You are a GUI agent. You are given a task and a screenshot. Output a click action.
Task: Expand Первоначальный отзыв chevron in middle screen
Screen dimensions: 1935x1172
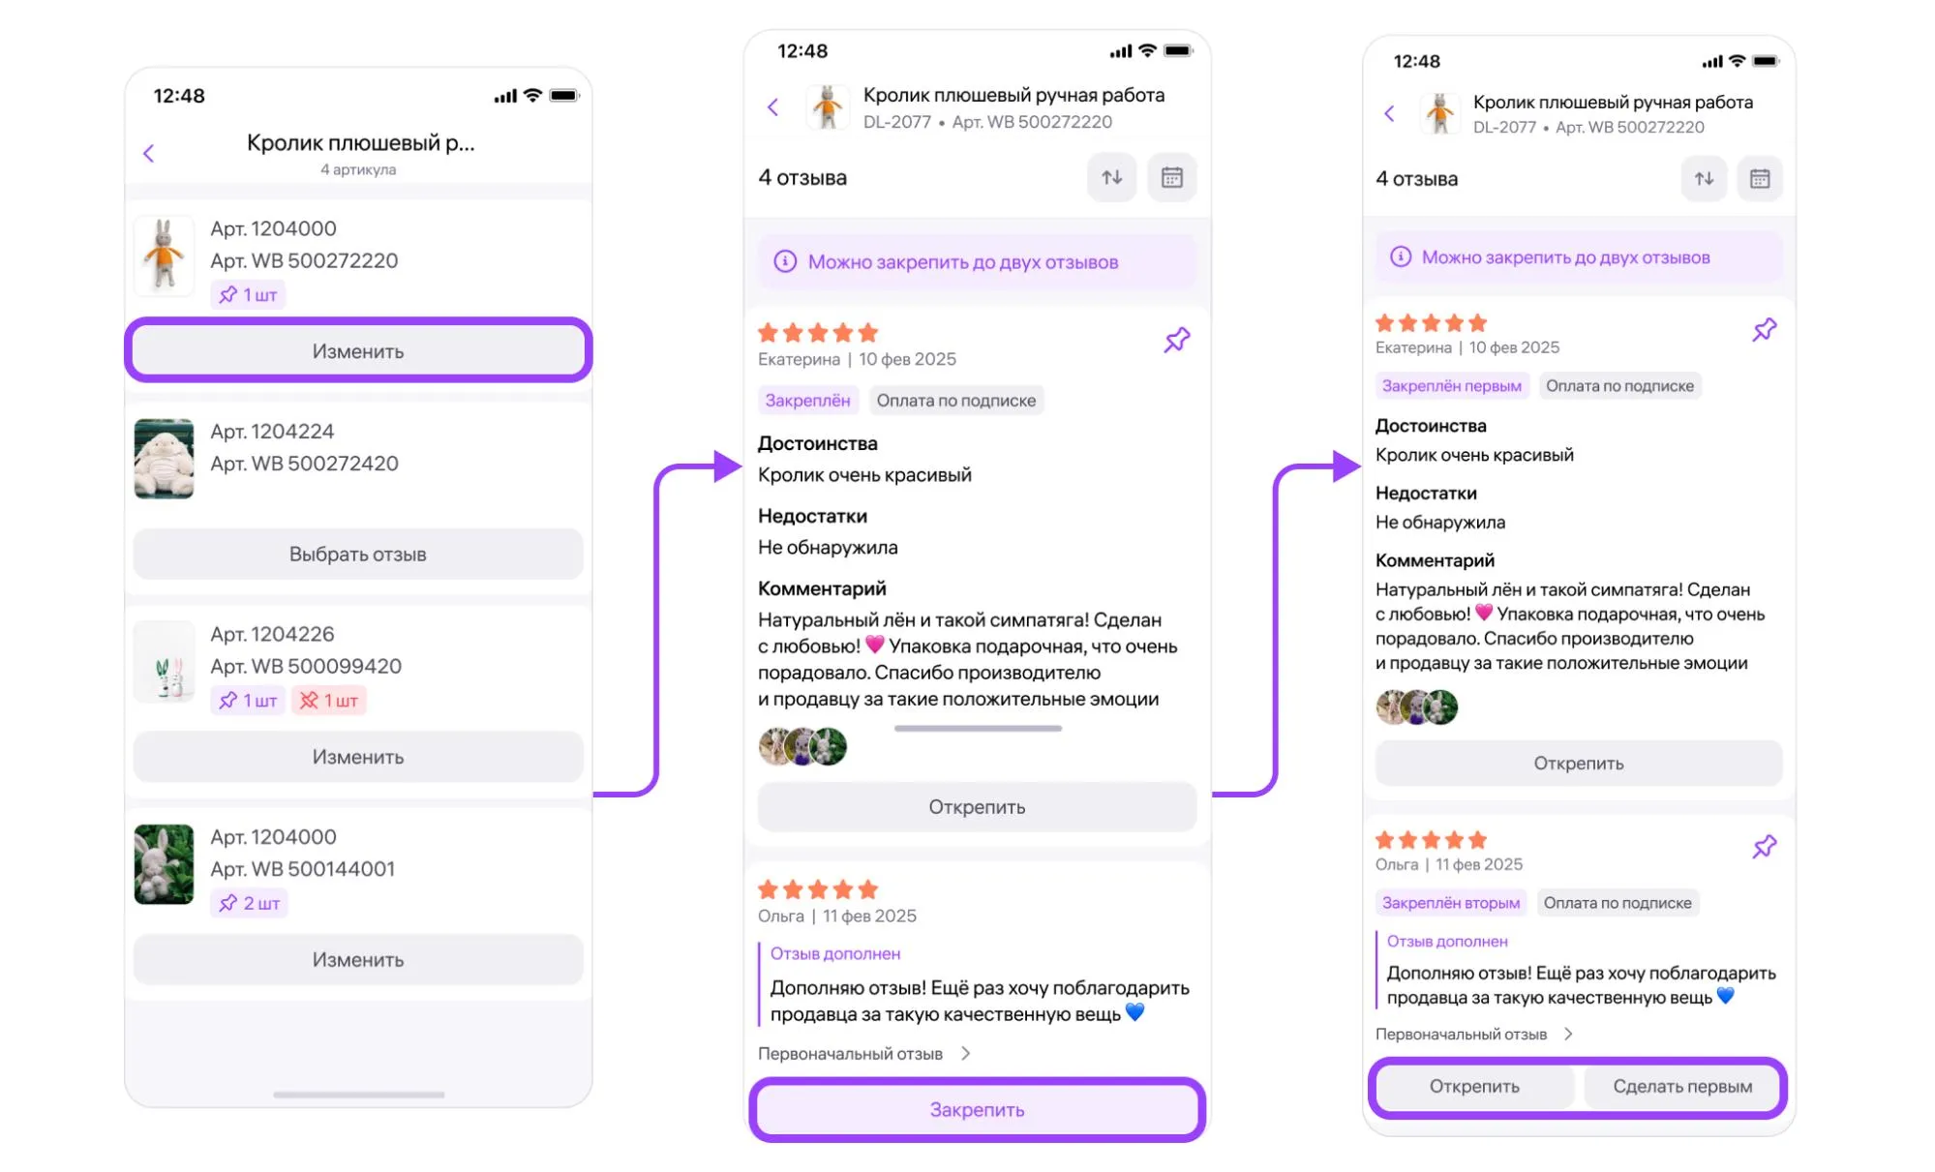coord(965,1053)
